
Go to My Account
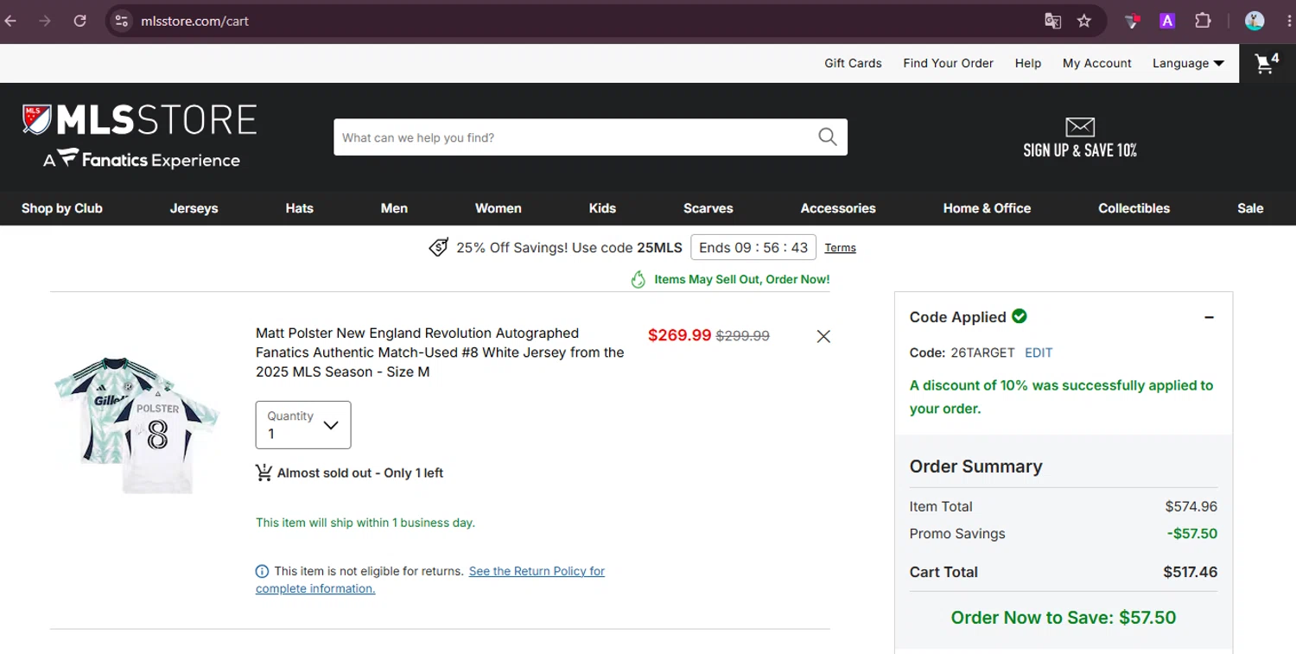click(x=1097, y=63)
